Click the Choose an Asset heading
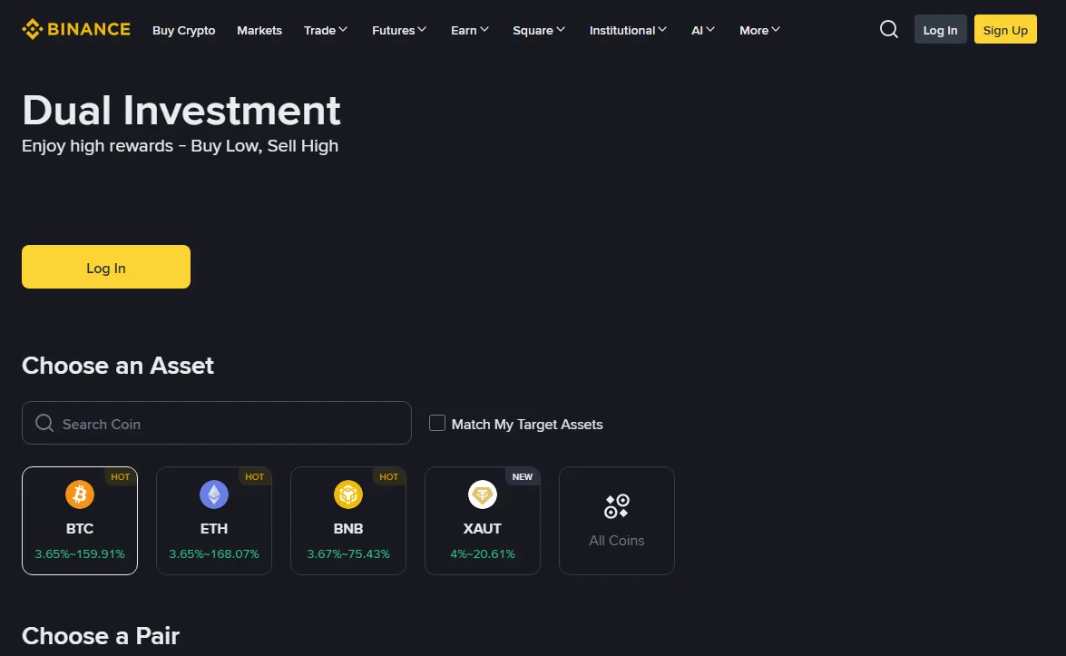The height and width of the screenshot is (656, 1066). pyautogui.click(x=118, y=366)
